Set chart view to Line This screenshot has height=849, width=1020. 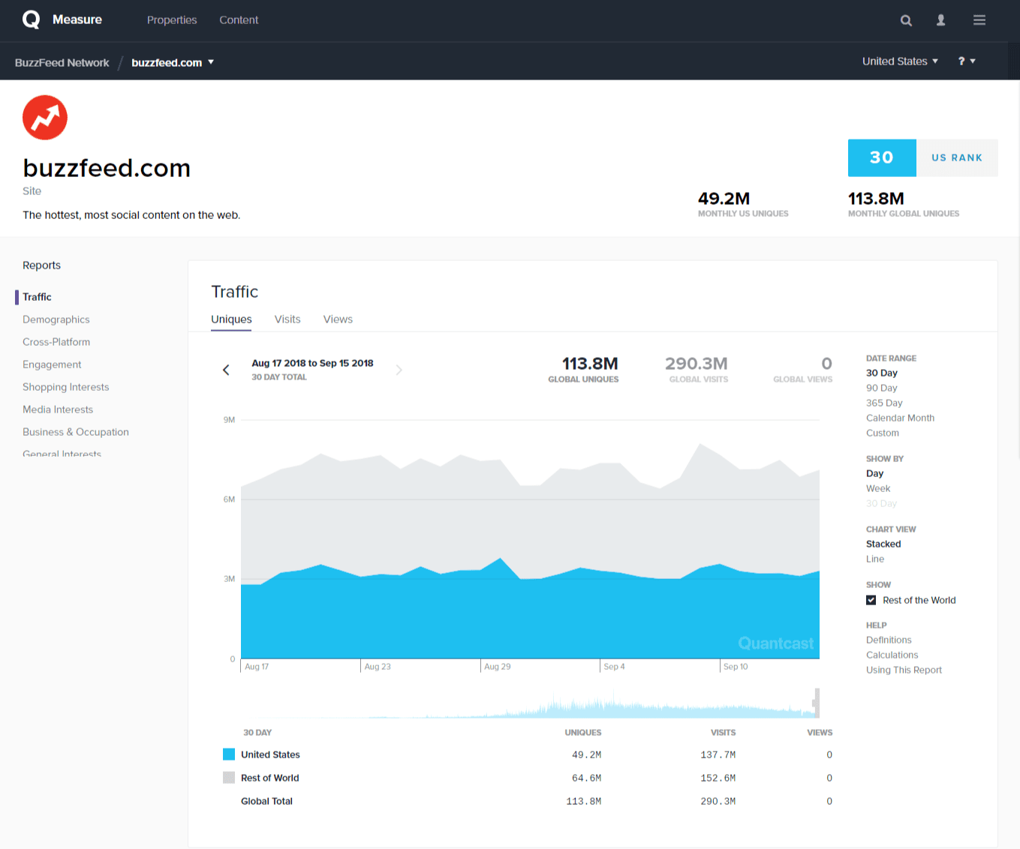pyautogui.click(x=875, y=559)
